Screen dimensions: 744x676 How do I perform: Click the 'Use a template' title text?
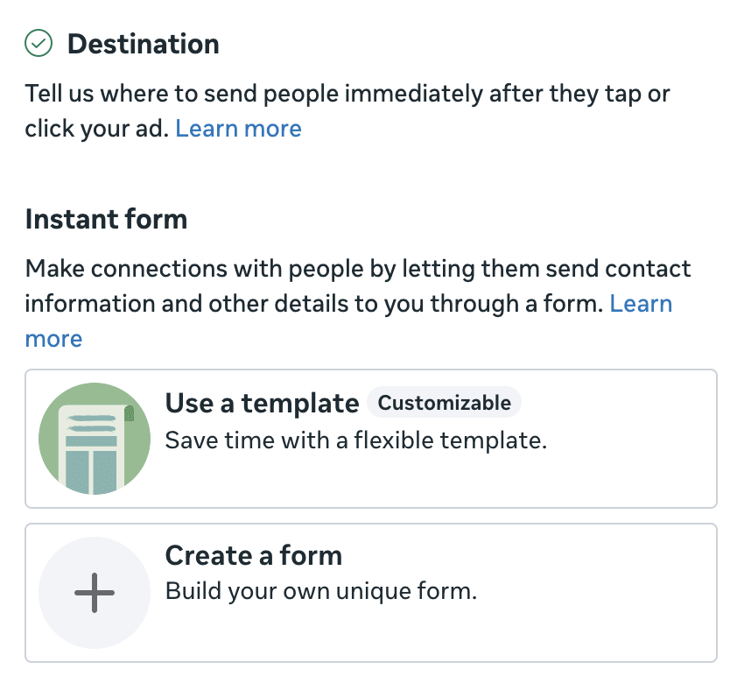262,404
